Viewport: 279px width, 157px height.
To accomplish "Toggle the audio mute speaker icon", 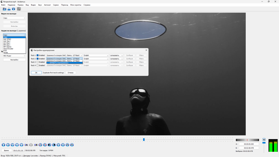I will 264,139.
